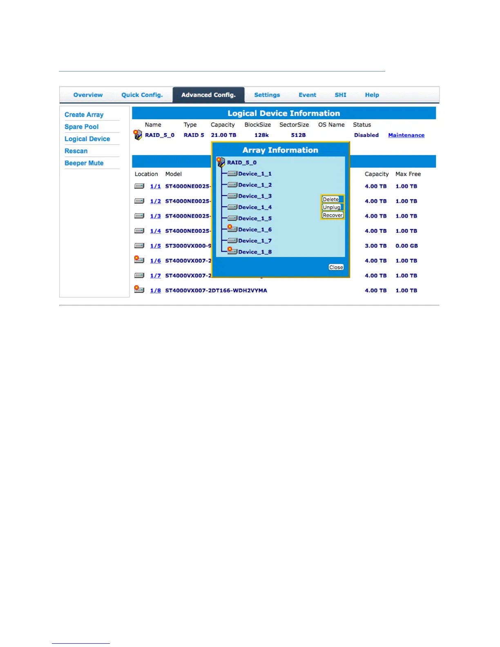Click the RAID_5_0 array icon in popup
This screenshot has height=647, width=500.
(221, 162)
